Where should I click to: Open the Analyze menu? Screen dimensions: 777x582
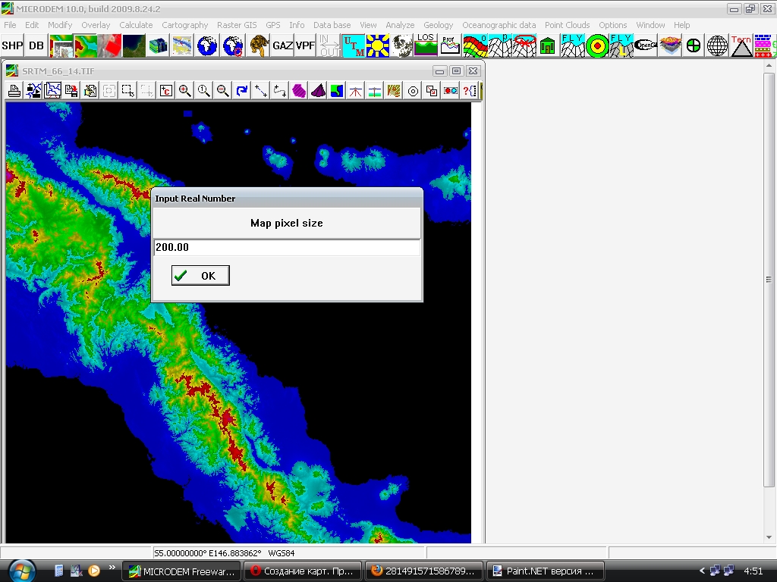click(400, 25)
